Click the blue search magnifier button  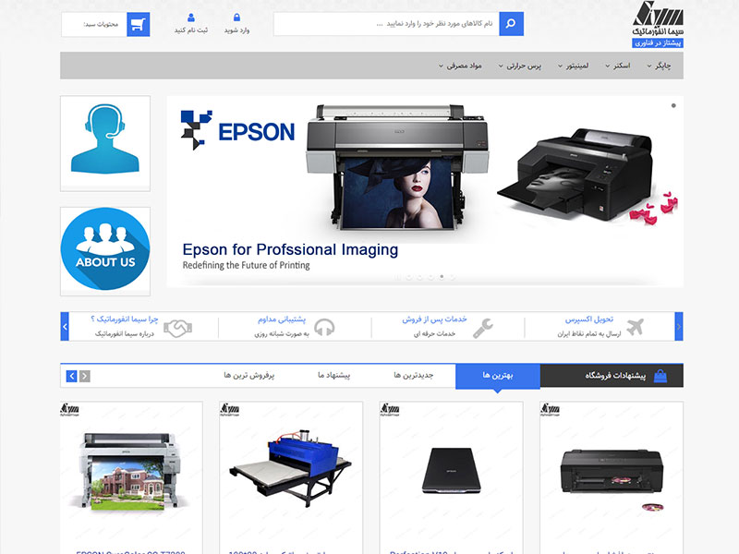pyautogui.click(x=511, y=24)
